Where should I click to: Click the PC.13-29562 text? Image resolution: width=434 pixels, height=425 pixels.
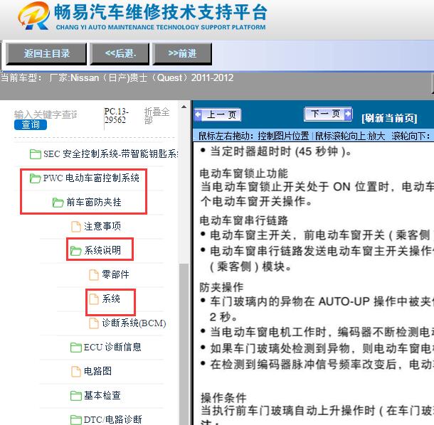coord(116,116)
